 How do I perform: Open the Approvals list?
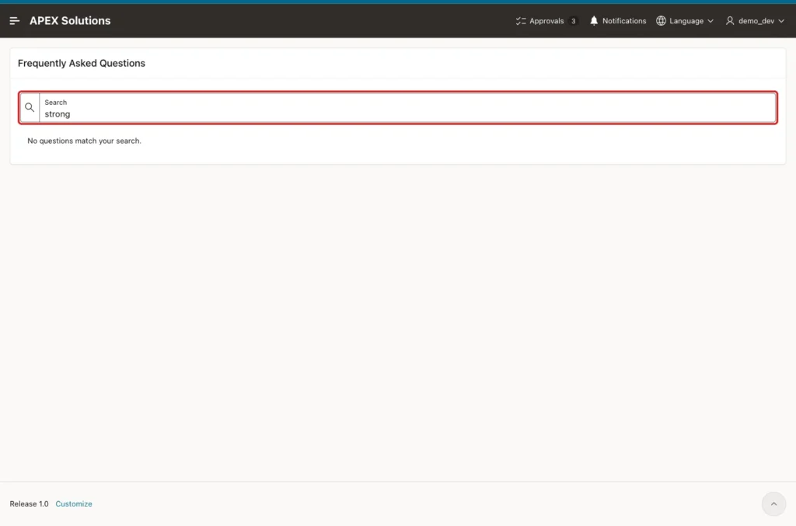(x=546, y=21)
